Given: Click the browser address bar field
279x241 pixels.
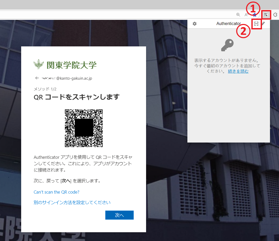Looking at the screenshot, I should [116, 15].
